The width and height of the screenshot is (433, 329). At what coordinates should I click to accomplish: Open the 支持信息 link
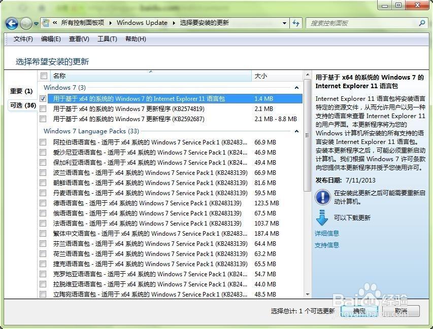pyautogui.click(x=327, y=245)
